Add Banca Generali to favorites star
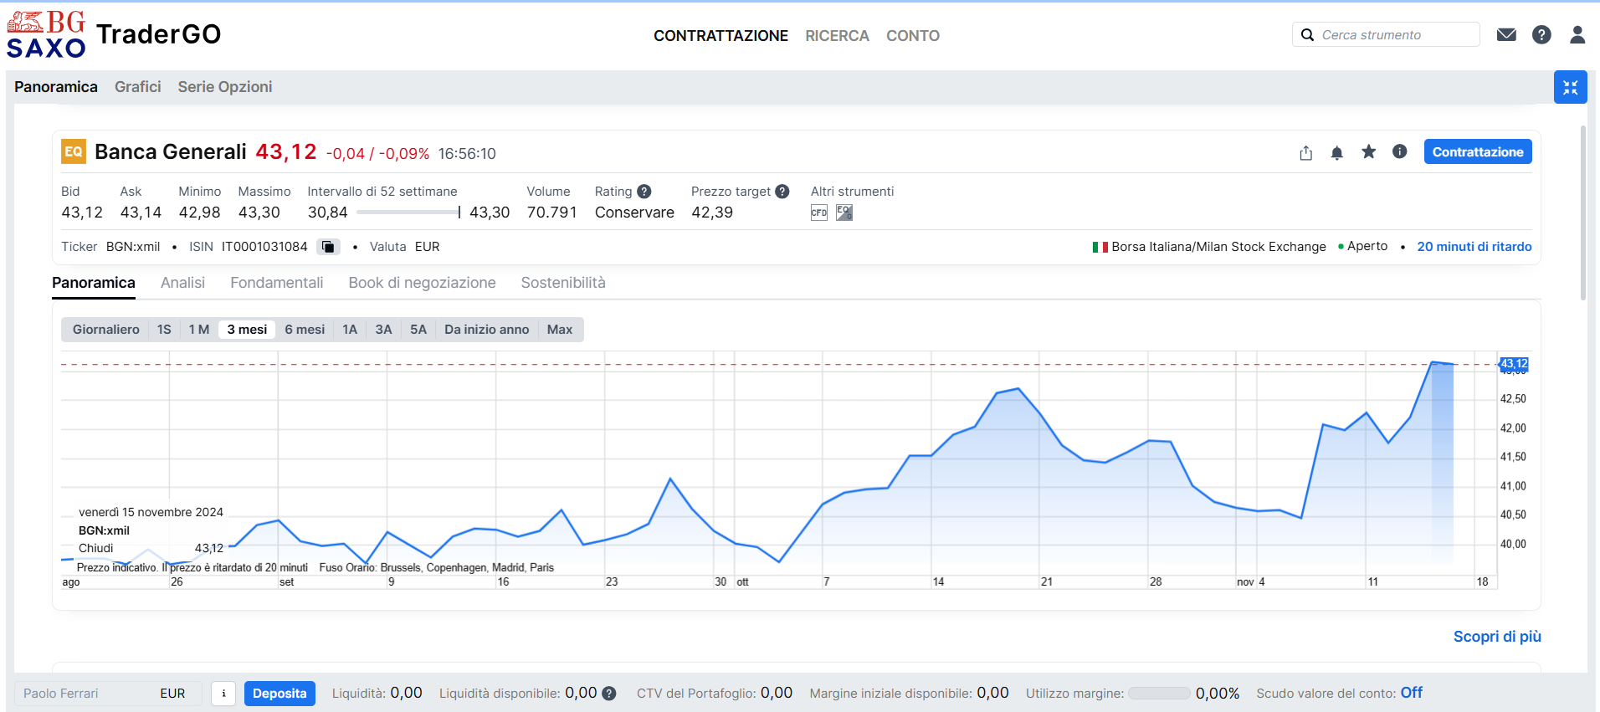Image resolution: width=1600 pixels, height=712 pixels. (x=1368, y=151)
